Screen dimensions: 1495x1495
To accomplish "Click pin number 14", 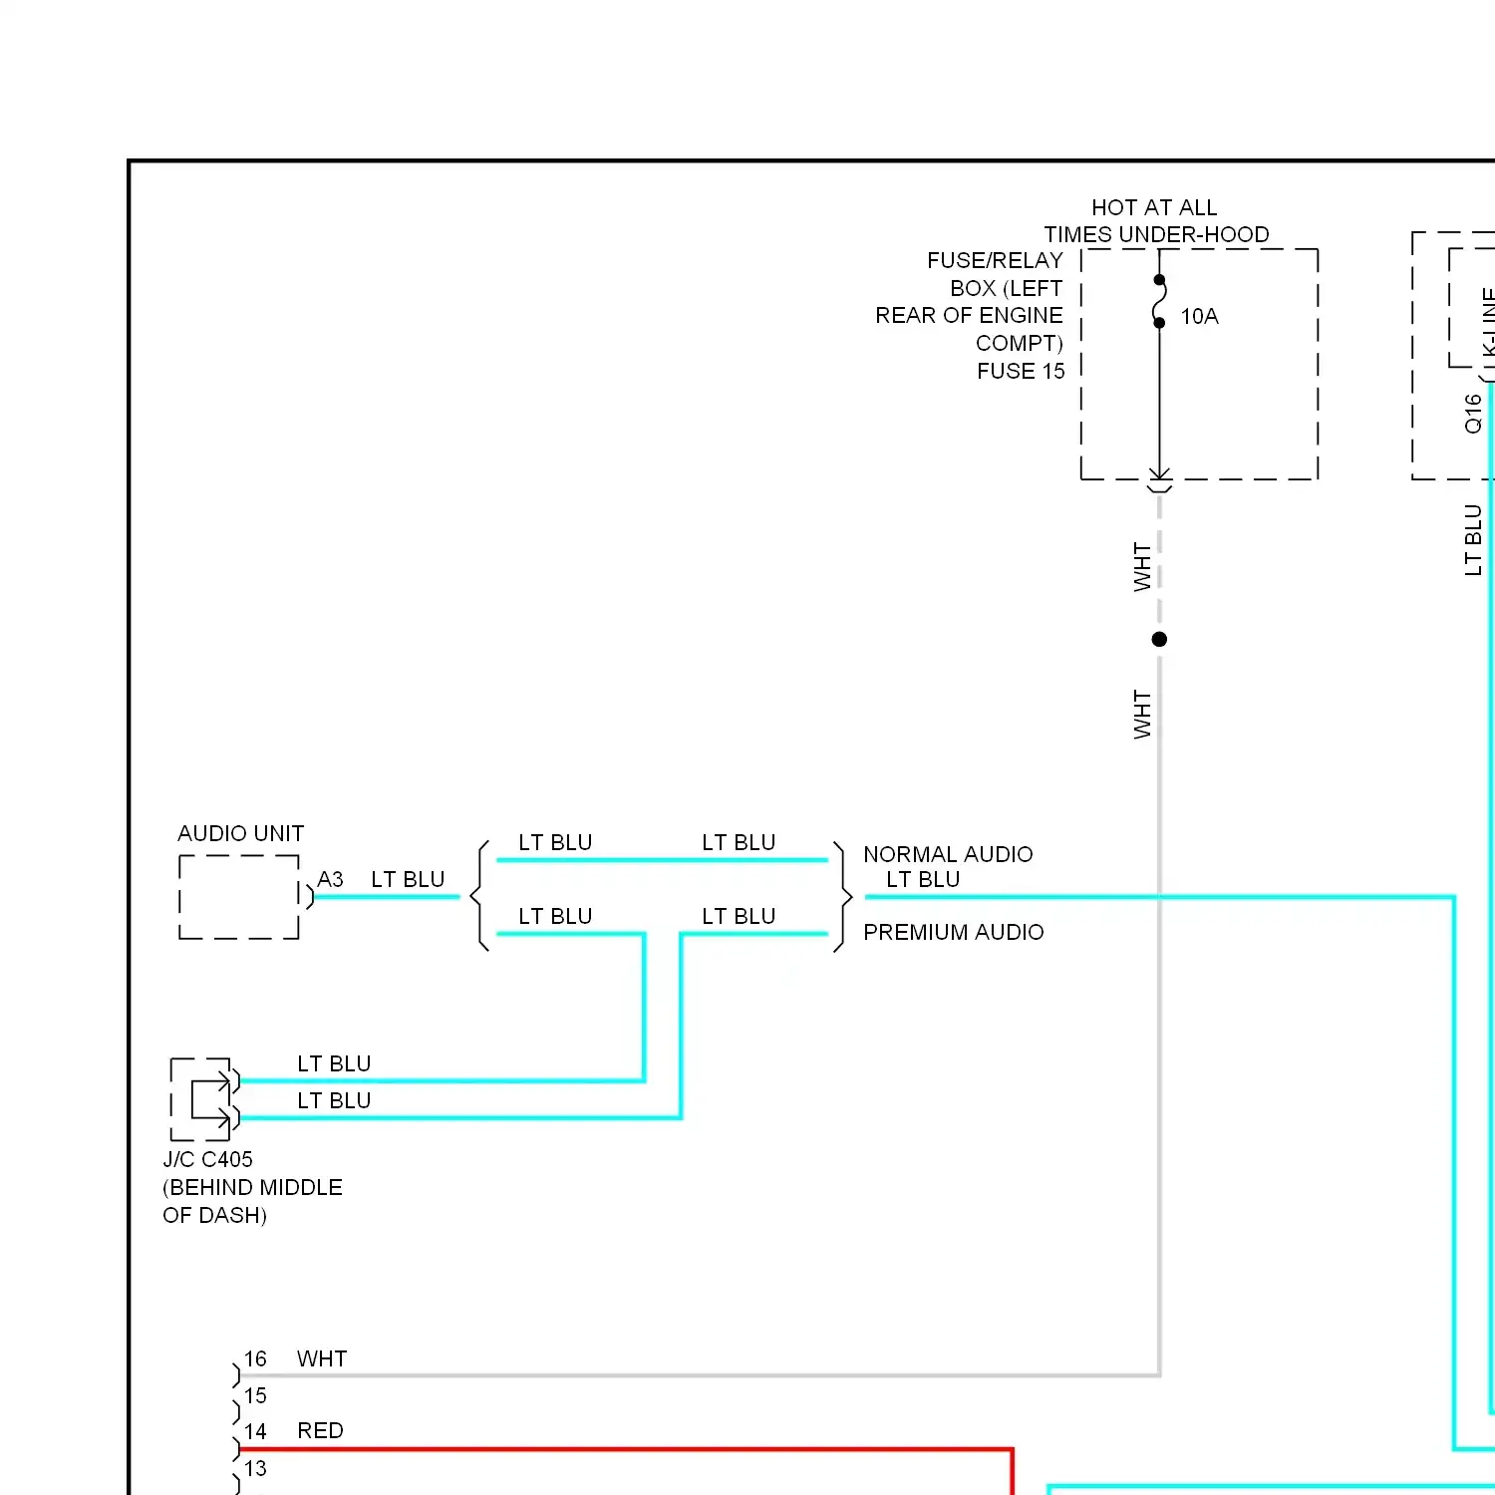I will [255, 1431].
